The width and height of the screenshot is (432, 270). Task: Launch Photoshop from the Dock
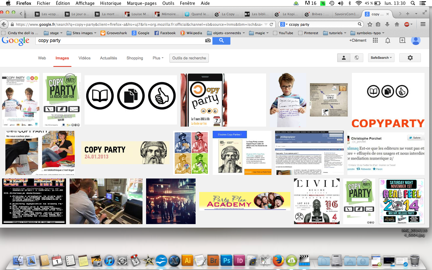click(226, 260)
